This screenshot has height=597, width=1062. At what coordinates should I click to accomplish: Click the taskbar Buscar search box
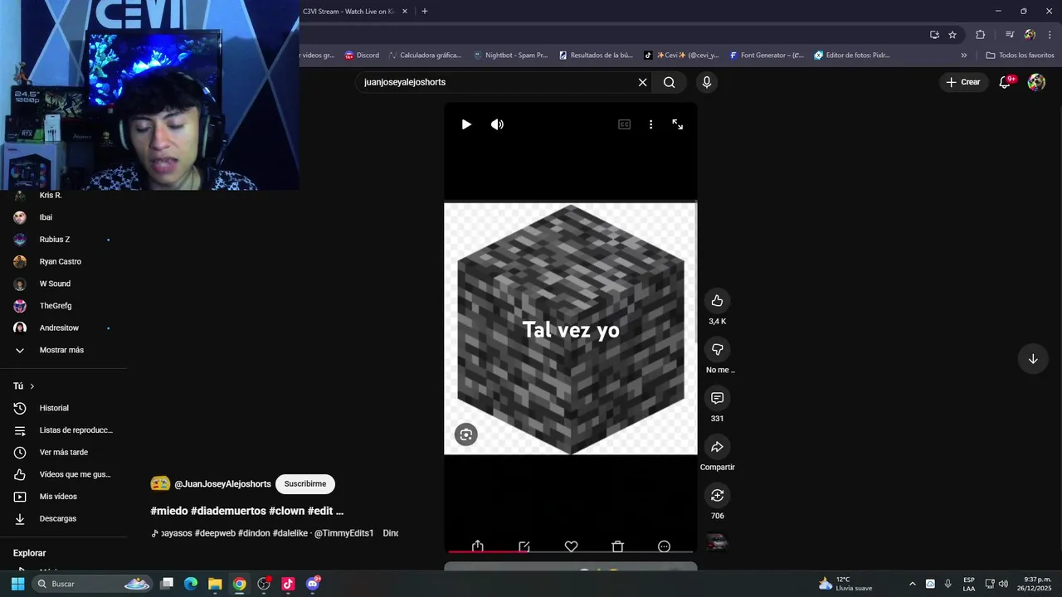click(x=93, y=584)
